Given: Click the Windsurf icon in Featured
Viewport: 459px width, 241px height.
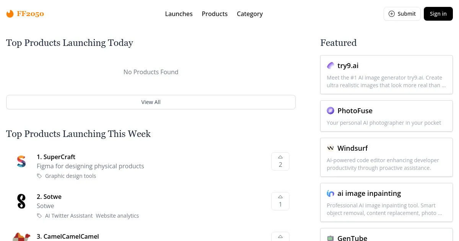Looking at the screenshot, I should (x=330, y=148).
